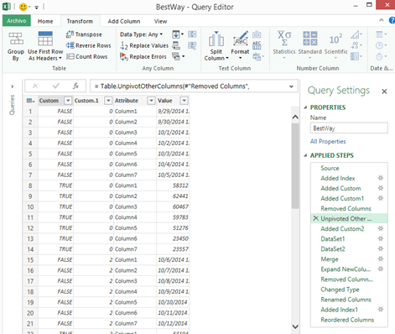Switch to Add Column tab
The image size is (395, 334).
coord(124,21)
